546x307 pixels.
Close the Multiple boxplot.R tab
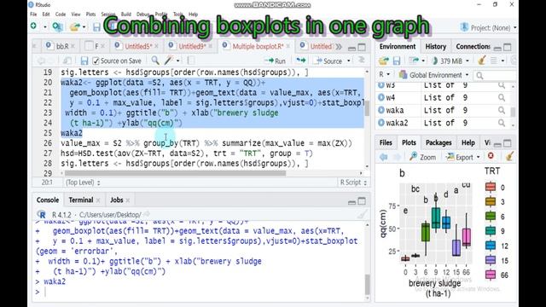288,46
